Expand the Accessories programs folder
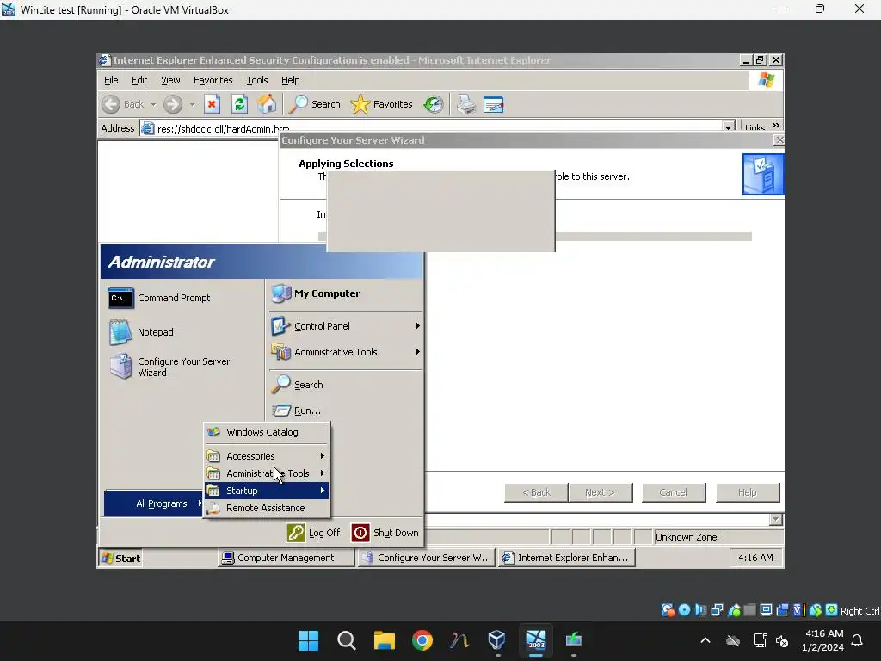The image size is (881, 661). [267, 456]
